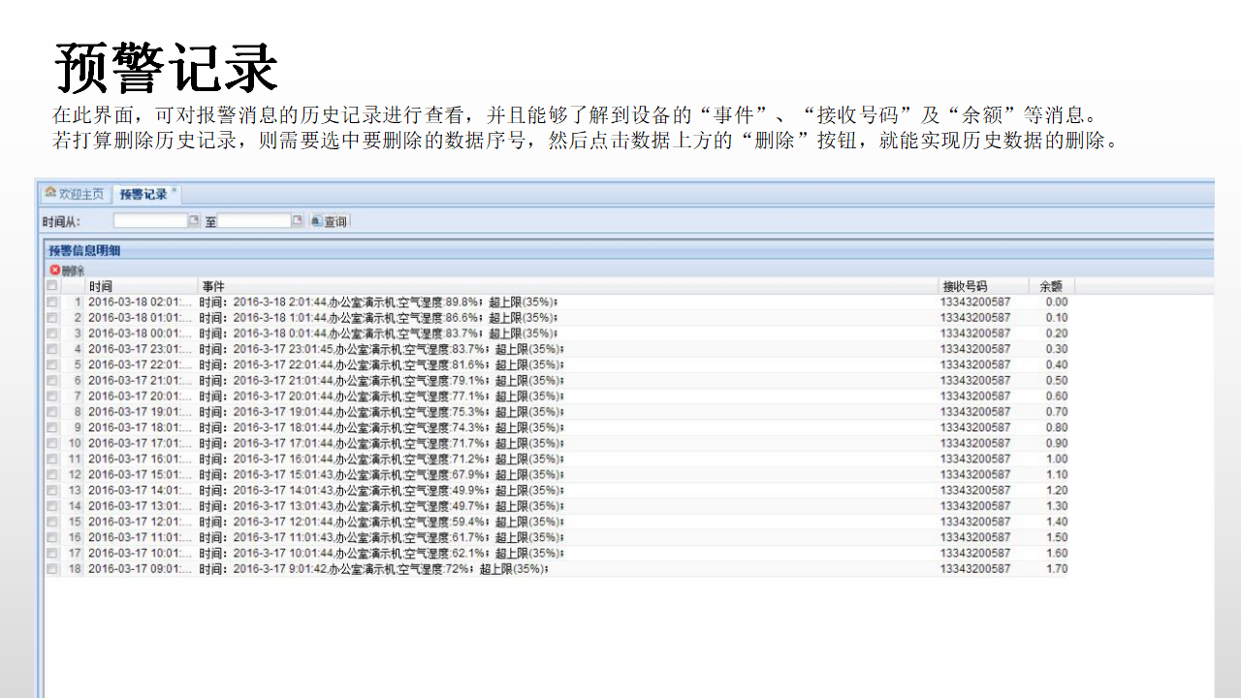1241x698 pixels.
Task: Check the checkbox for row 1
Action: (x=52, y=302)
